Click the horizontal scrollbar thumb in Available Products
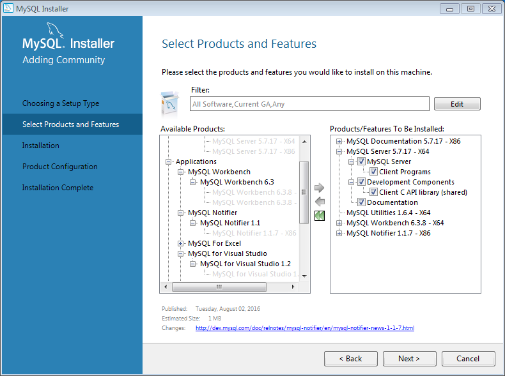The width and height of the screenshot is (505, 376). (219, 287)
